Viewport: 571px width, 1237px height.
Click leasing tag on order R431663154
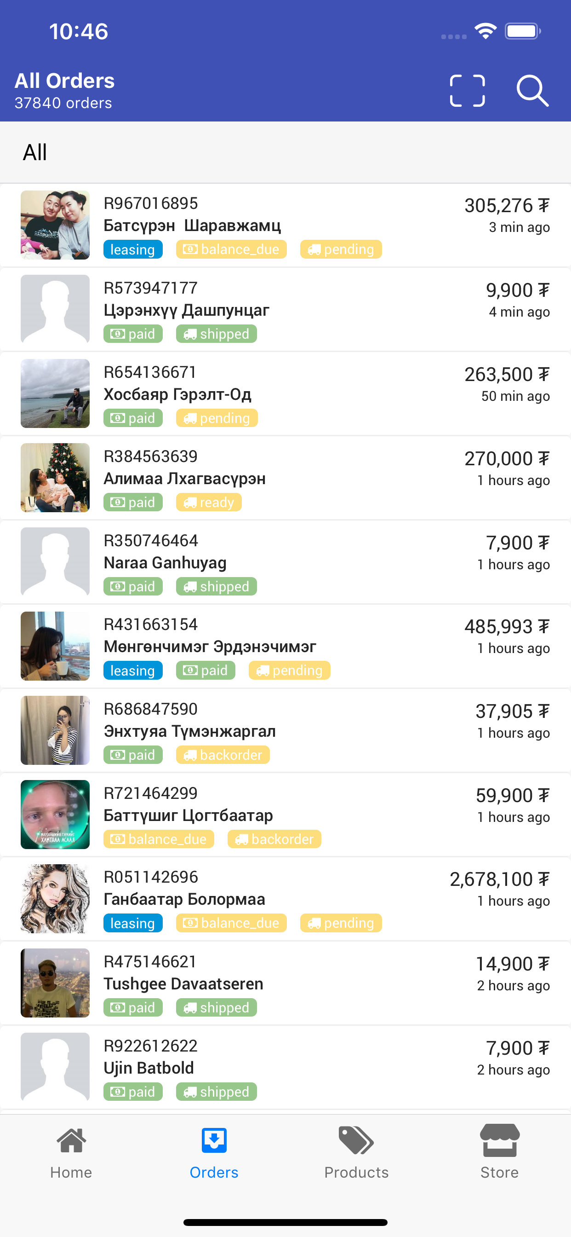pyautogui.click(x=133, y=671)
